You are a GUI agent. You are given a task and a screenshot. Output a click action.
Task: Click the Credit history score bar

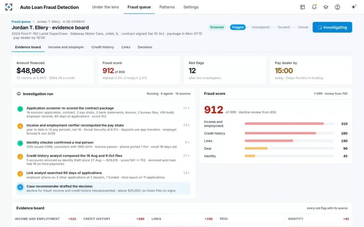tap(289, 133)
